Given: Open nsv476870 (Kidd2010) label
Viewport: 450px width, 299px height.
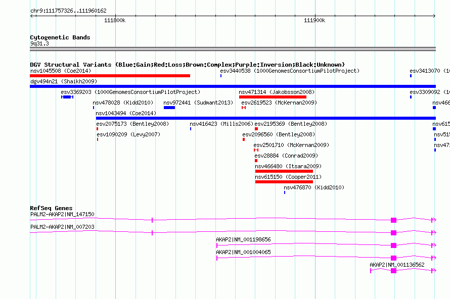Looking at the screenshot, I should (x=314, y=187).
